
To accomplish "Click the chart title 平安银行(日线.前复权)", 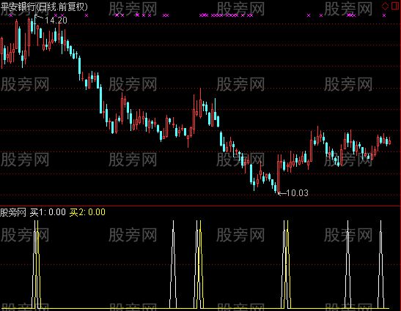I will point(44,7).
